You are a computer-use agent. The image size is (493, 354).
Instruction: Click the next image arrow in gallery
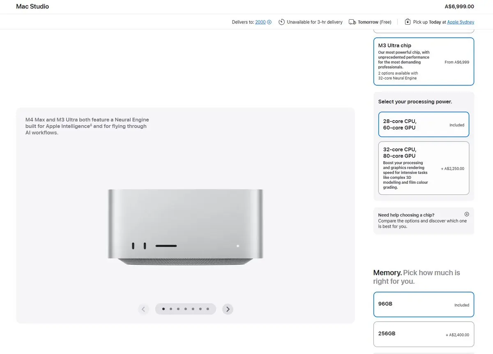click(228, 309)
